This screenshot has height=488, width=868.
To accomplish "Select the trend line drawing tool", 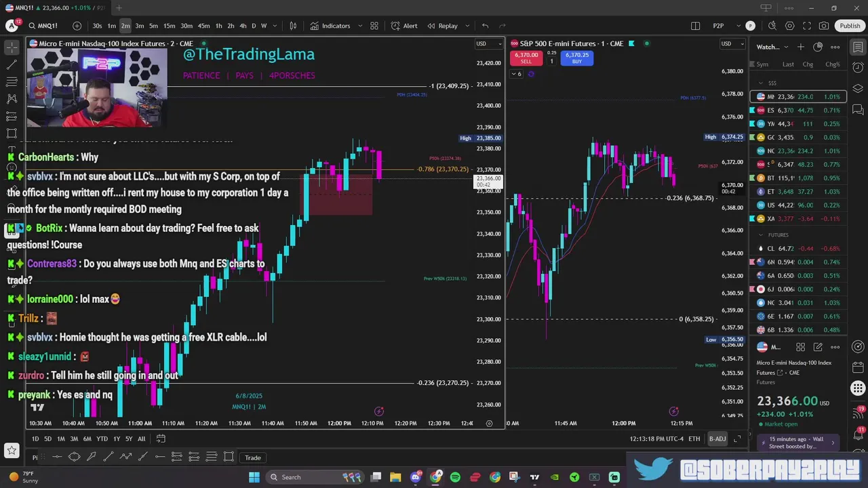I will pos(12,64).
